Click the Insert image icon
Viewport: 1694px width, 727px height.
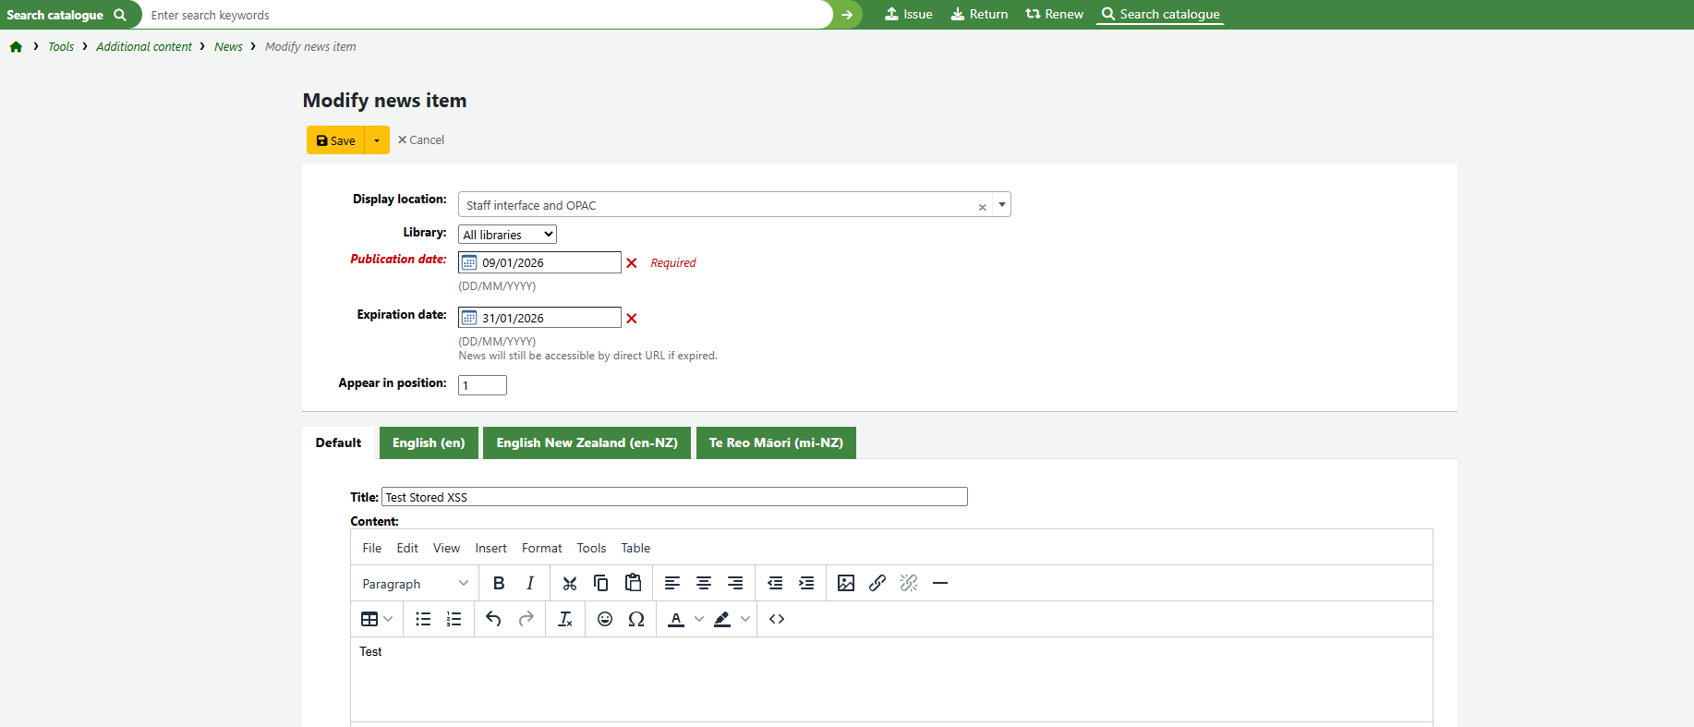[x=845, y=583]
